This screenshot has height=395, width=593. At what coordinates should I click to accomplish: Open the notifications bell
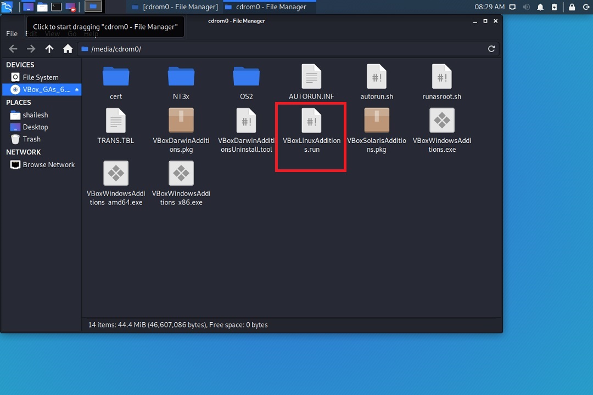[540, 7]
